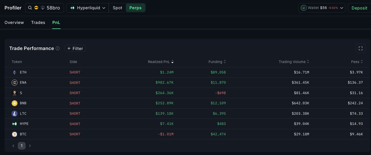The height and width of the screenshot is (155, 371).
Task: Click the Deposit button
Action: pos(359,8)
